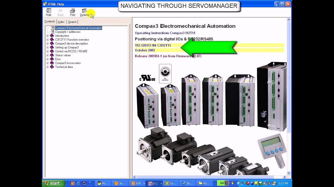The height and width of the screenshot is (187, 334).
Task: Maximize the HTML Help window
Action: point(282,4)
